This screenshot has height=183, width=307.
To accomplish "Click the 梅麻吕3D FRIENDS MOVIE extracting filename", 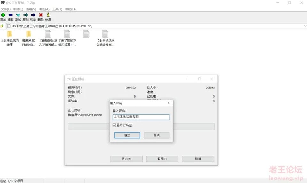I will point(85,115).
